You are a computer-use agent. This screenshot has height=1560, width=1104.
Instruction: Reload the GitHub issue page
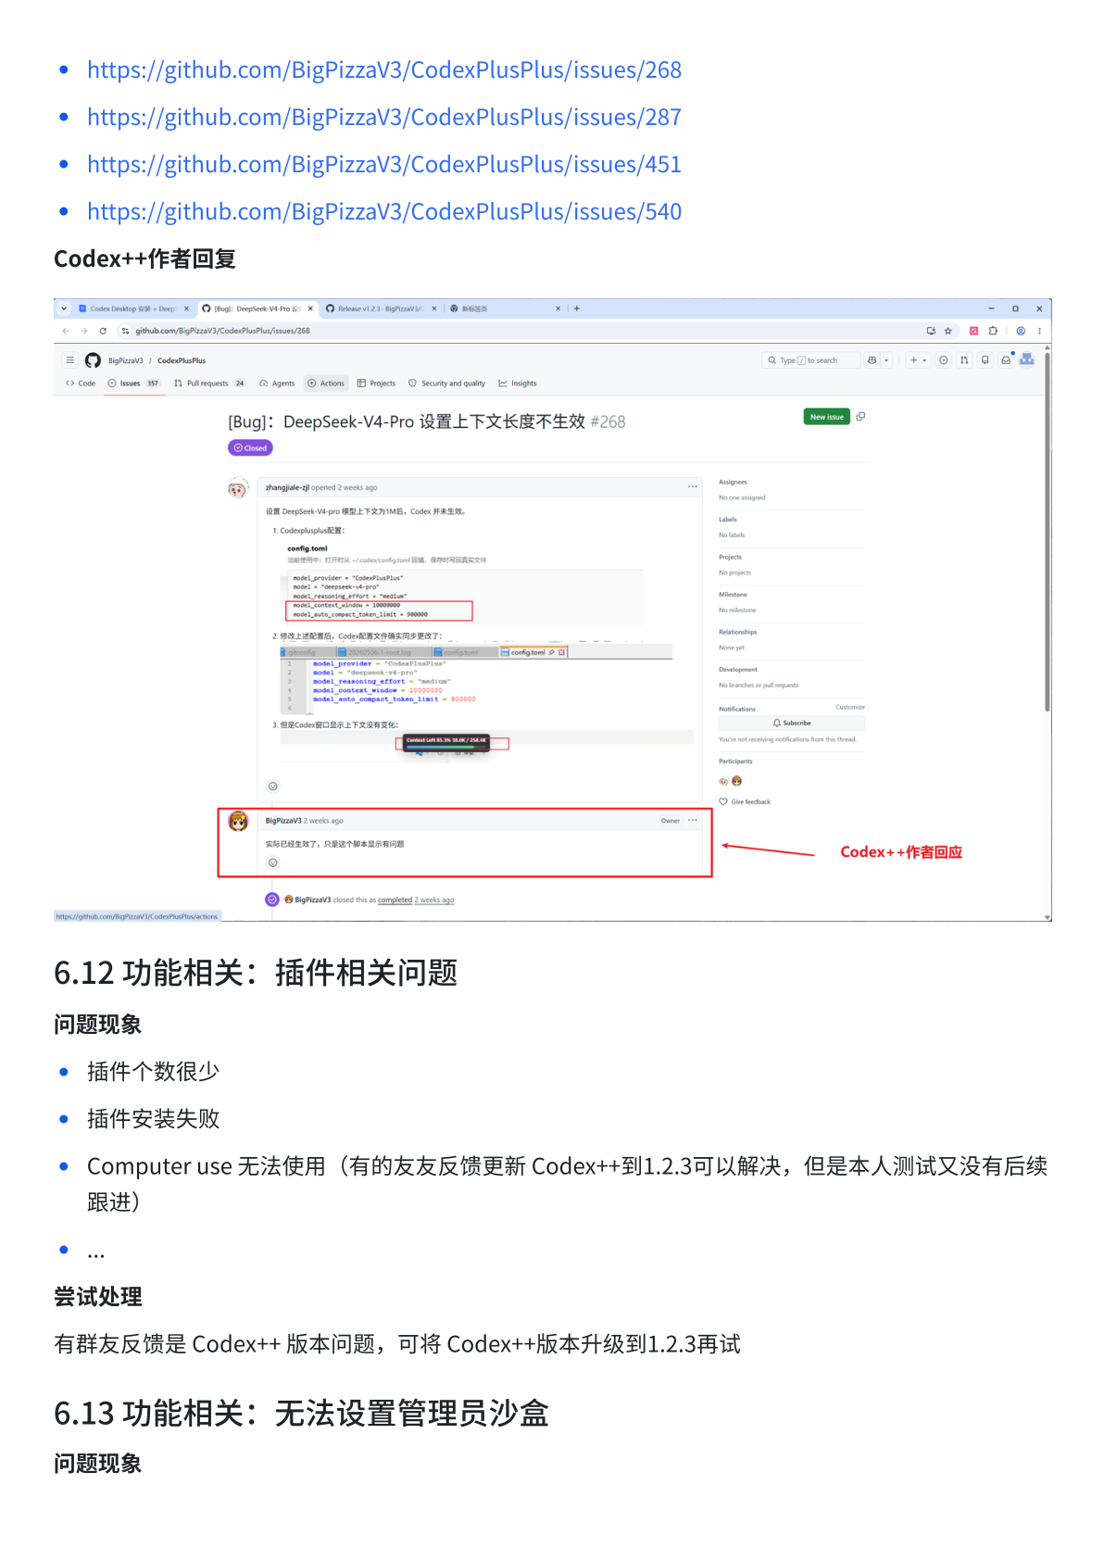[x=103, y=331]
